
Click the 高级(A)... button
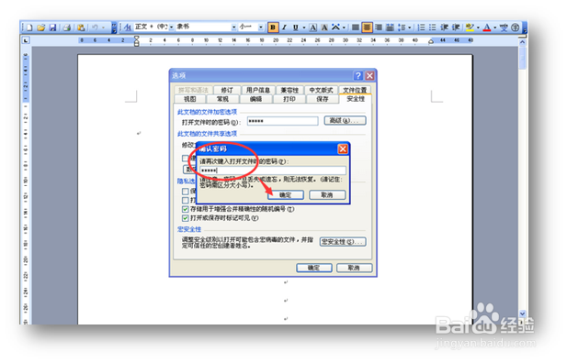tap(345, 120)
